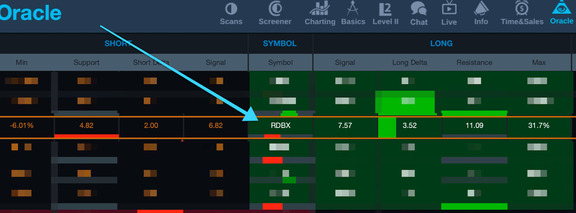The height and width of the screenshot is (213, 576).
Task: Click RDBX min value -6.01%
Action: (x=22, y=126)
